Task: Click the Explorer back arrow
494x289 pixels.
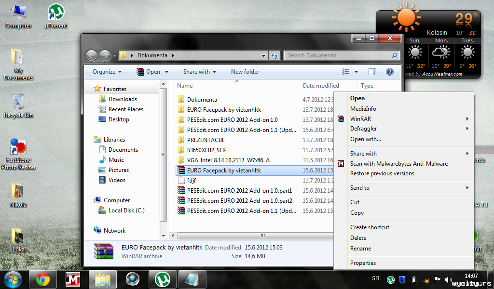Action: [91, 56]
